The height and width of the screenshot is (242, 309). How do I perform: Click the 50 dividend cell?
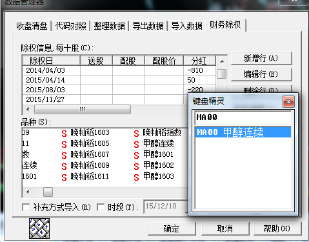199,80
